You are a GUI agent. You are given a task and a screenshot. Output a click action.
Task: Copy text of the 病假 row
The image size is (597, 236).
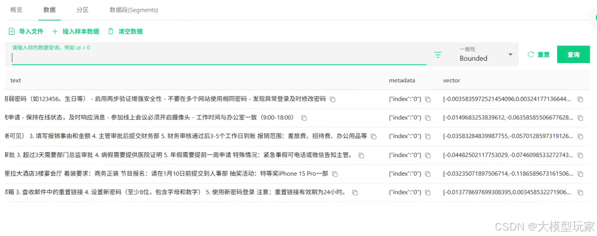point(362,155)
